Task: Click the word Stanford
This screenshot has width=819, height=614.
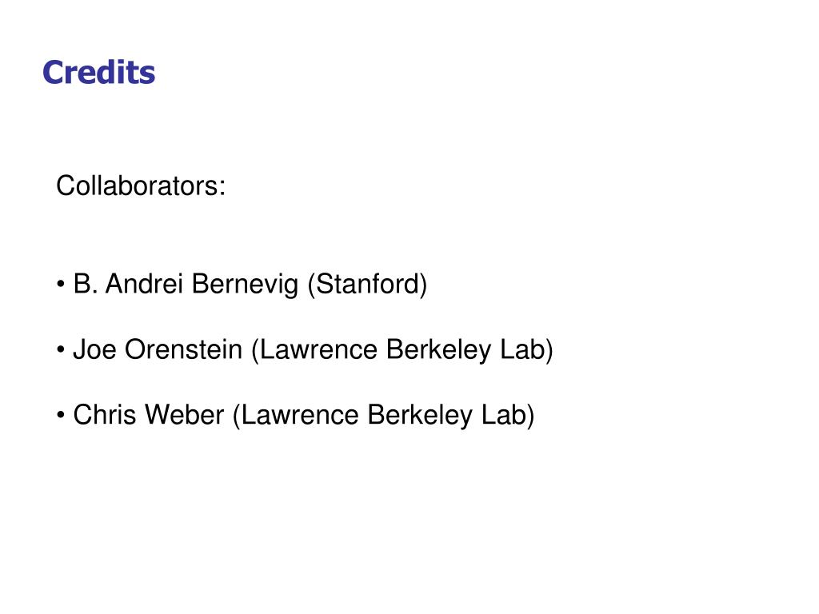Action: click(x=368, y=284)
